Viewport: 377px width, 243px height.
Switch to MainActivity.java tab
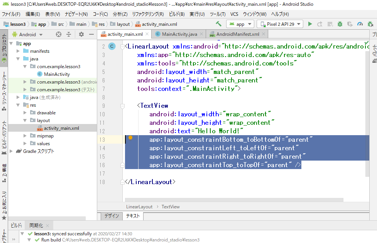[x=179, y=34]
